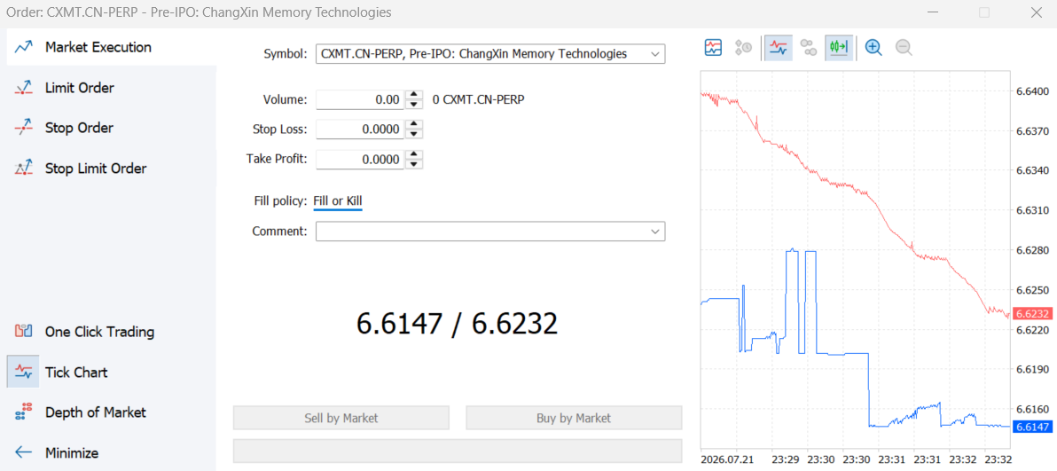The width and height of the screenshot is (1057, 471).
Task: Zoom out the tick chart
Action: [904, 47]
